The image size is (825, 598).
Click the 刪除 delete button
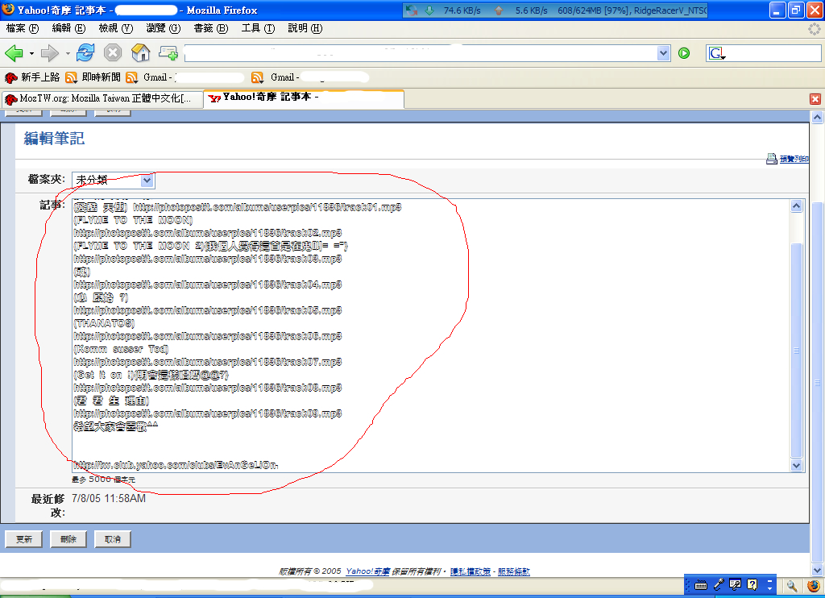pyautogui.click(x=68, y=539)
